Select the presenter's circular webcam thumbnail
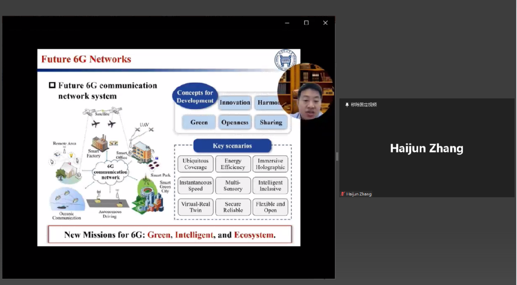Viewport: 517px width, 285px height. (x=306, y=91)
